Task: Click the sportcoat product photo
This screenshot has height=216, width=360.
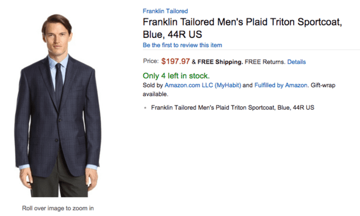Action: click(58, 105)
